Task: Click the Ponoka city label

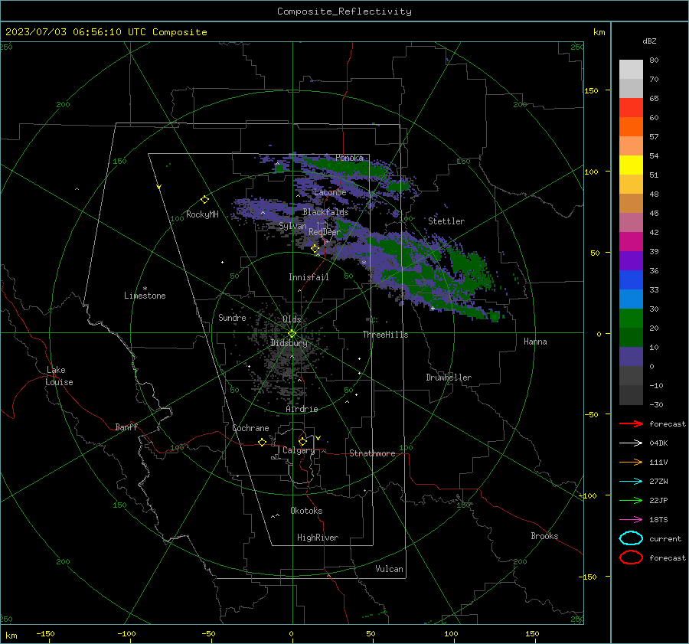Action: point(349,158)
